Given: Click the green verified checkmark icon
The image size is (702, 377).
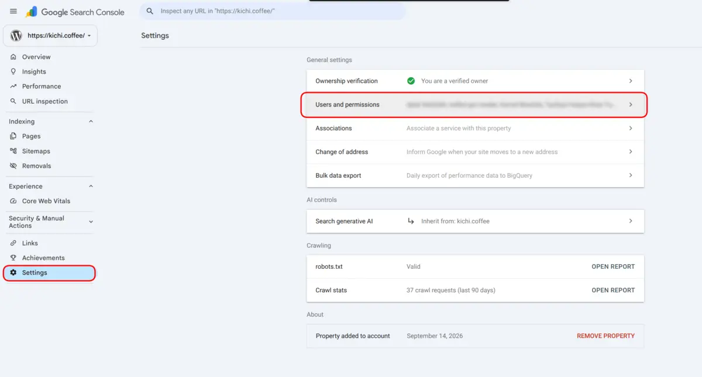Looking at the screenshot, I should (411, 81).
